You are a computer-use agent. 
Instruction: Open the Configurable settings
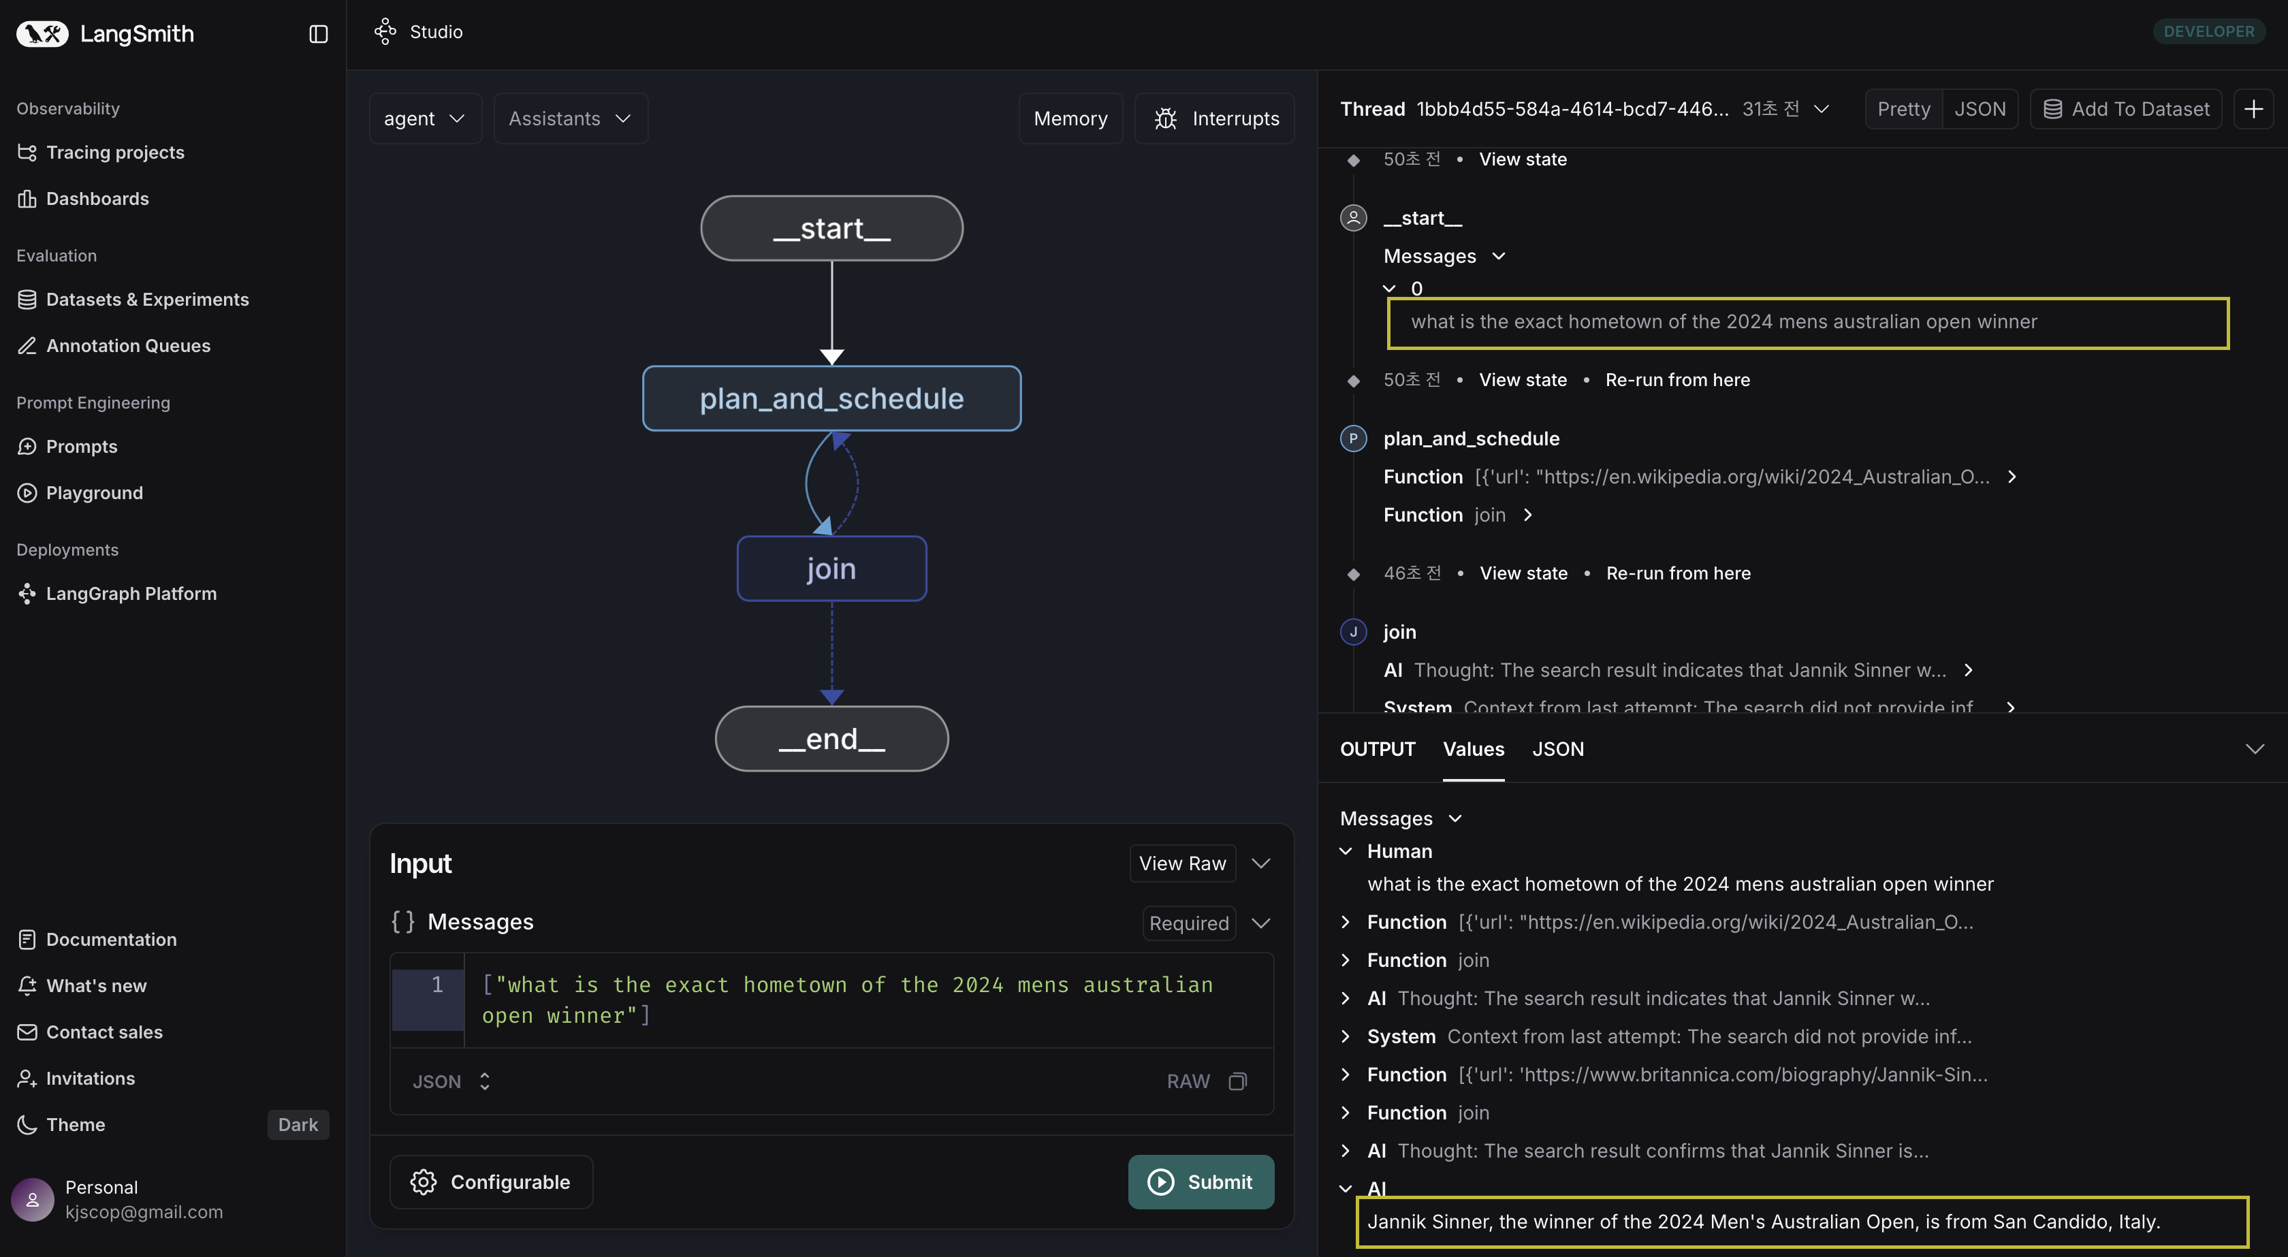pyautogui.click(x=491, y=1181)
